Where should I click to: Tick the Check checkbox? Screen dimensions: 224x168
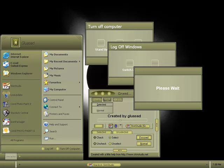coord(95,138)
